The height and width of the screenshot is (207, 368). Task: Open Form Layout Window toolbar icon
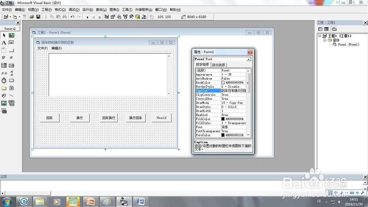(x=119, y=17)
